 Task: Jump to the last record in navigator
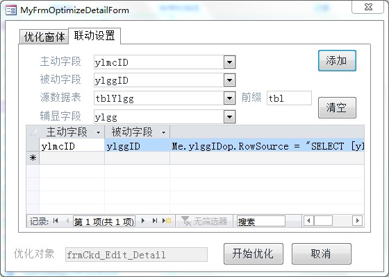tap(155, 221)
